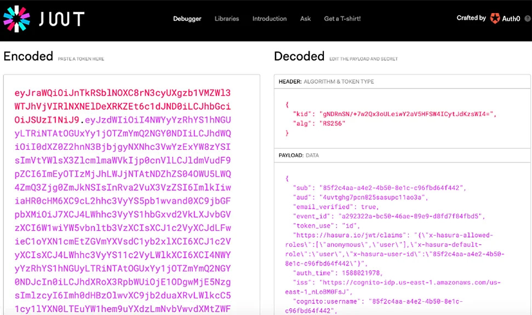The image size is (532, 315).
Task: Open the Introduction page
Action: (270, 19)
